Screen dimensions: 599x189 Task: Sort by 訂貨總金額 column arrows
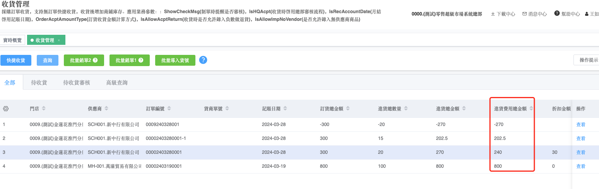[348, 109]
